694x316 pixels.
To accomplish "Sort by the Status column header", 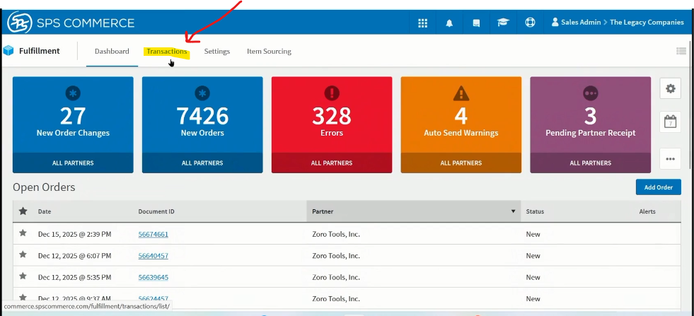I will (x=535, y=211).
